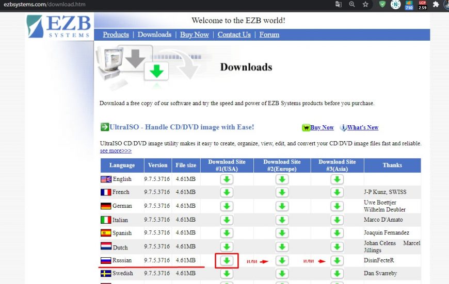This screenshot has width=449, height=284.
Task: Open the round N extension icon
Action: click(x=396, y=4)
